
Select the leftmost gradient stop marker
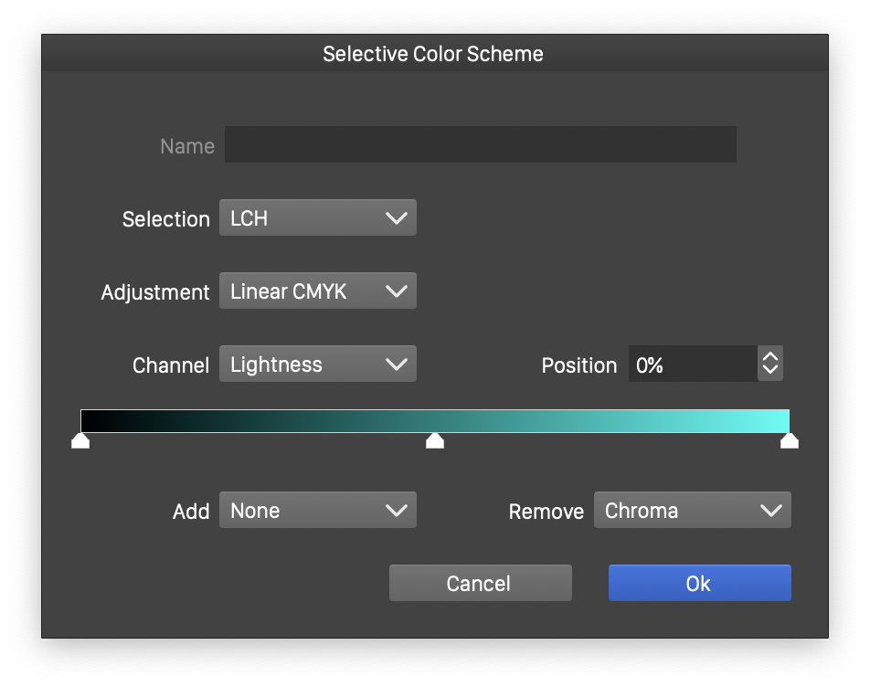pos(80,442)
